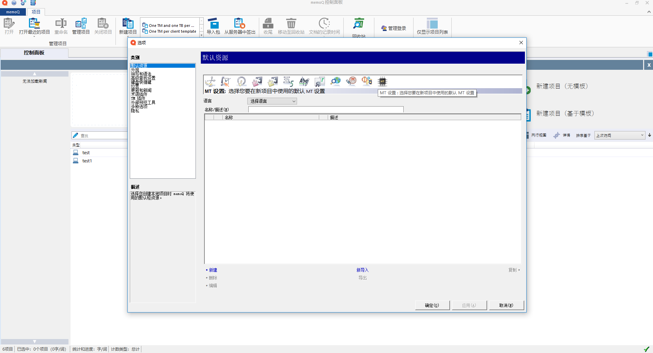Click the 新建 link in the dialog
This screenshot has width=653, height=353.
point(213,270)
